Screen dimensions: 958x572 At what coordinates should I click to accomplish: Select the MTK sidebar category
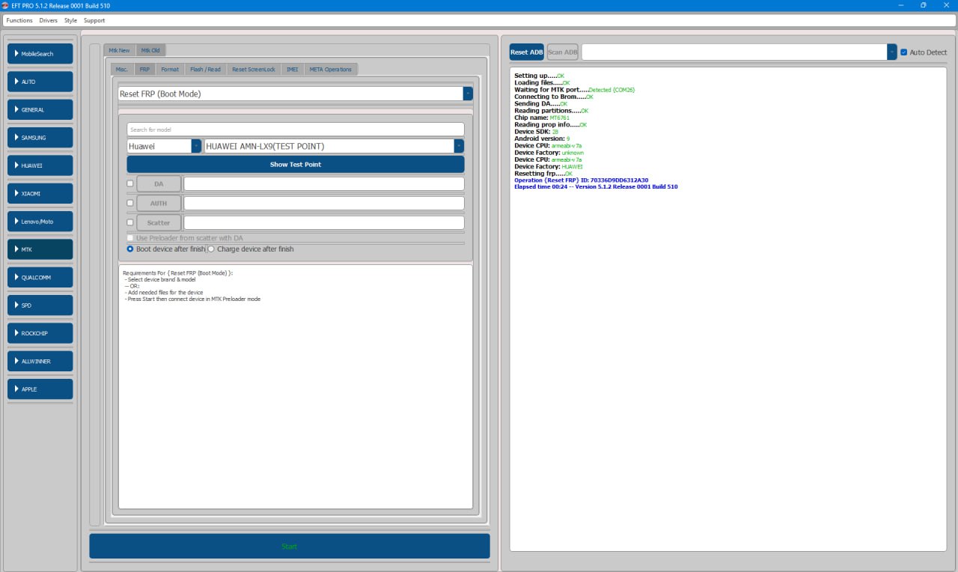coord(40,249)
